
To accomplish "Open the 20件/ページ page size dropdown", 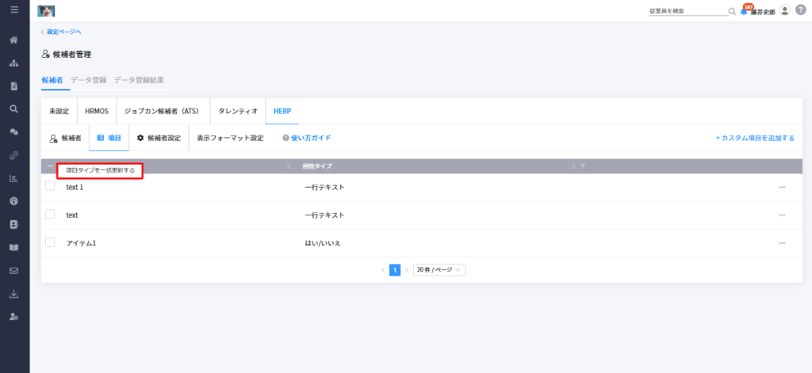I will click(x=439, y=270).
